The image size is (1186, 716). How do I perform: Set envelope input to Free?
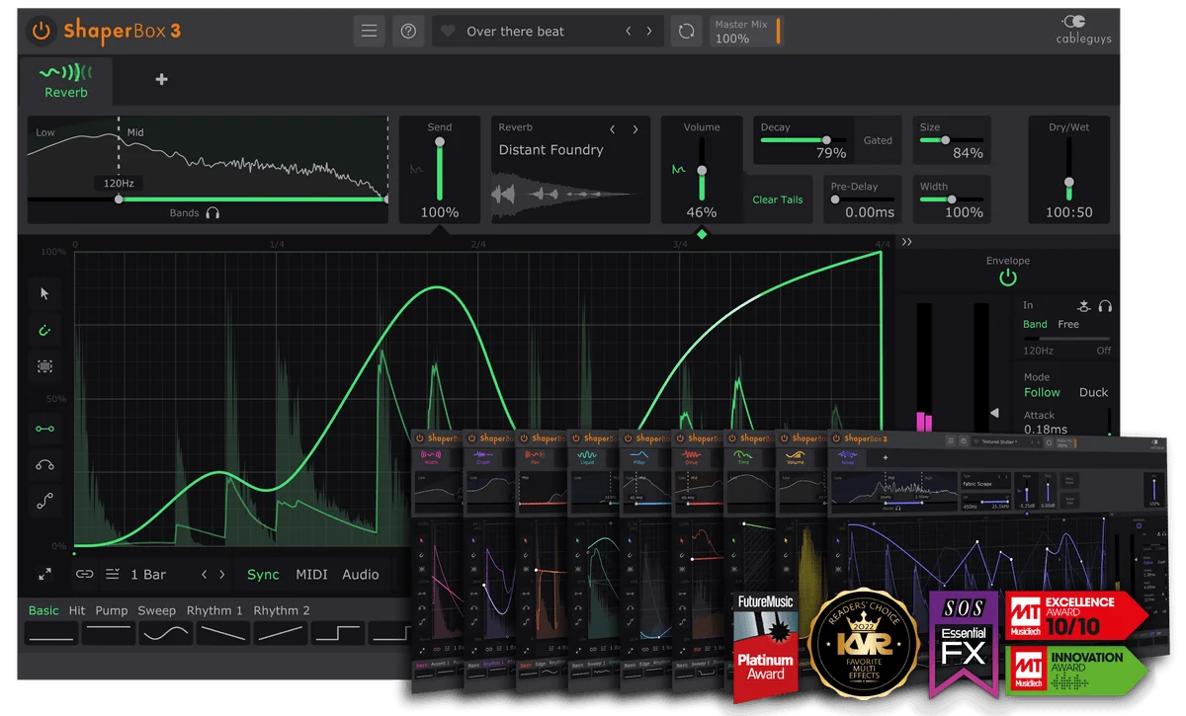1068,324
